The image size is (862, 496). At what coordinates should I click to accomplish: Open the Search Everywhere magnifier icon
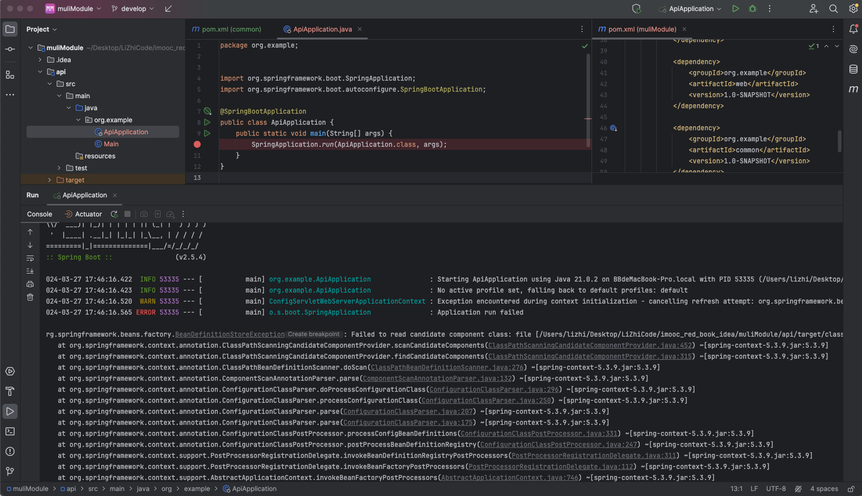tap(833, 9)
